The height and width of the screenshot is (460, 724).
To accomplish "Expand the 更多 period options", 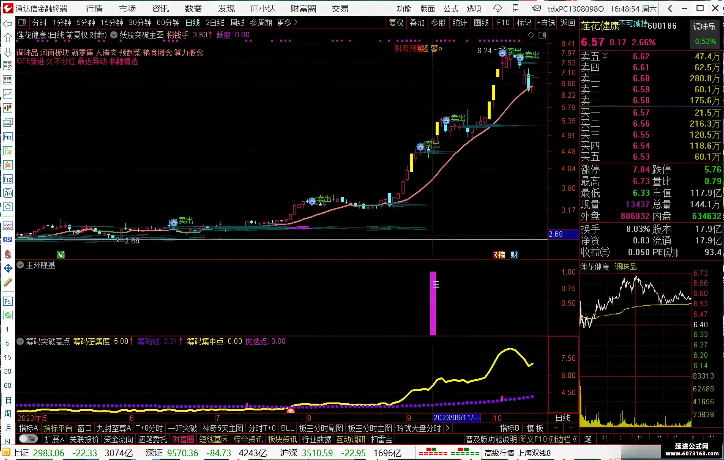I will (287, 23).
